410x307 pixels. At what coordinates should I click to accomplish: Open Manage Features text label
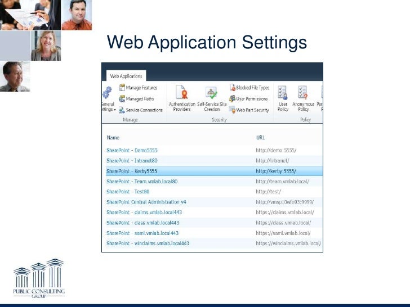(x=141, y=88)
